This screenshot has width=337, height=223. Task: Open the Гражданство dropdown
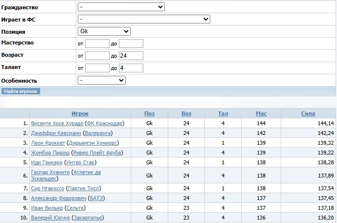pos(121,7)
